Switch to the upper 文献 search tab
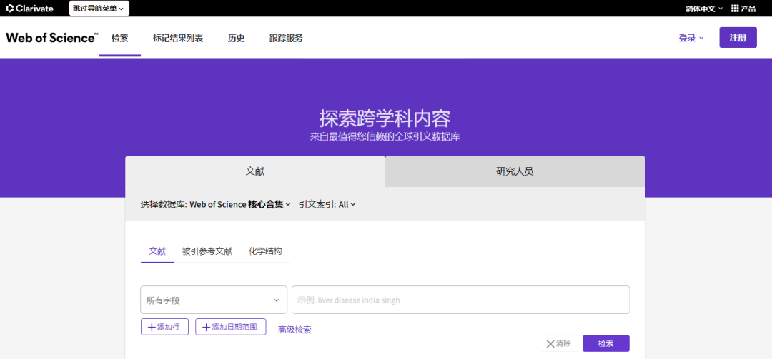Image resolution: width=772 pixels, height=359 pixels. 255,171
